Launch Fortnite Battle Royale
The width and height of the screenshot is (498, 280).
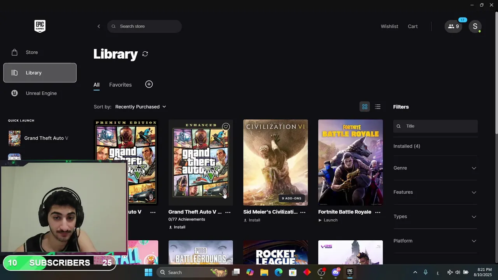(328, 220)
